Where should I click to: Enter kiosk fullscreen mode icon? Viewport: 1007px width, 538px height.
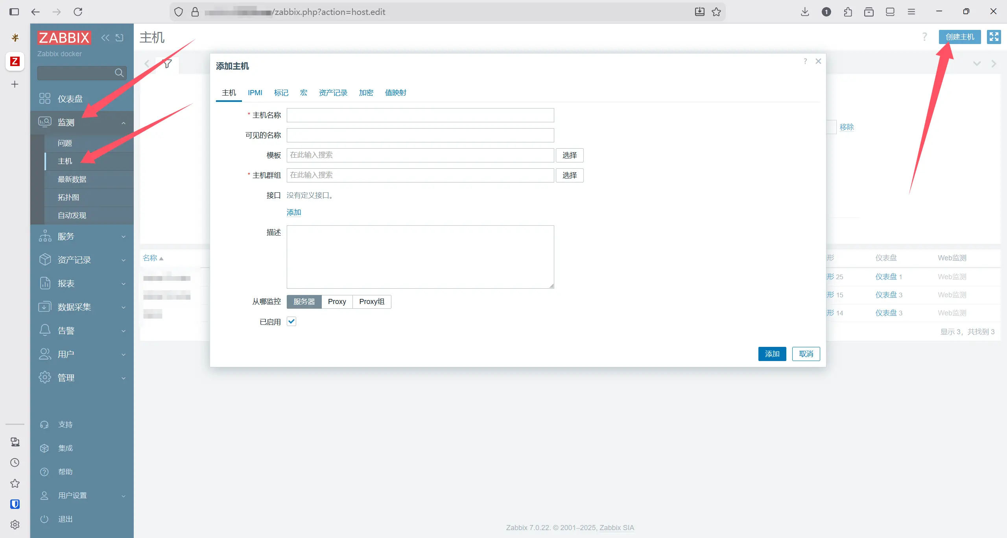pyautogui.click(x=994, y=37)
